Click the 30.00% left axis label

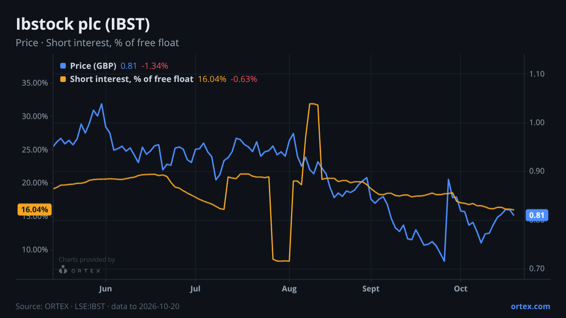[35, 116]
